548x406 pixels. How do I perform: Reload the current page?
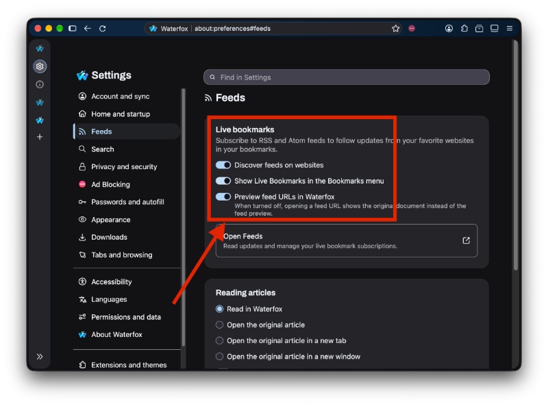pos(102,28)
